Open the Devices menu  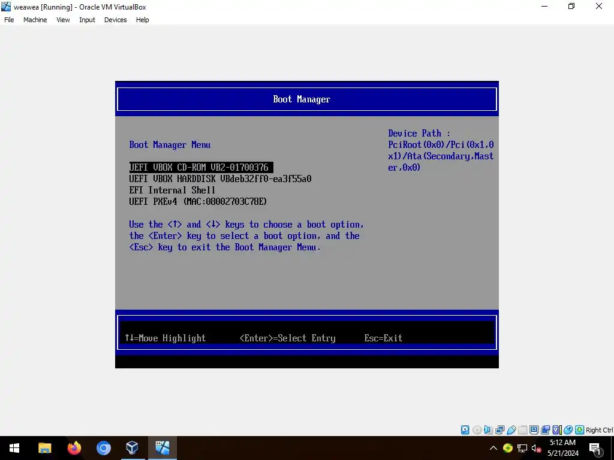pyautogui.click(x=116, y=20)
